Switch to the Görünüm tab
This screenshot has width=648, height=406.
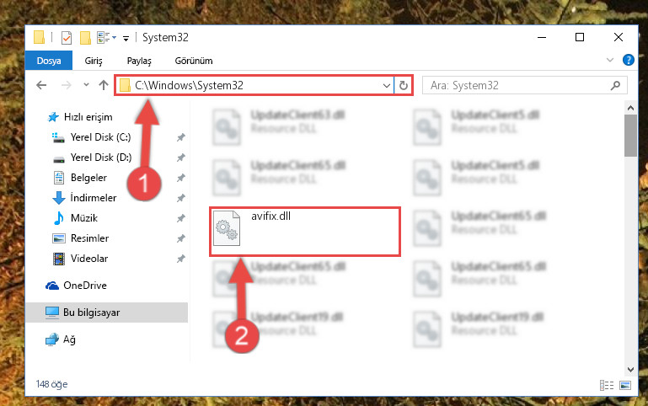click(x=194, y=61)
